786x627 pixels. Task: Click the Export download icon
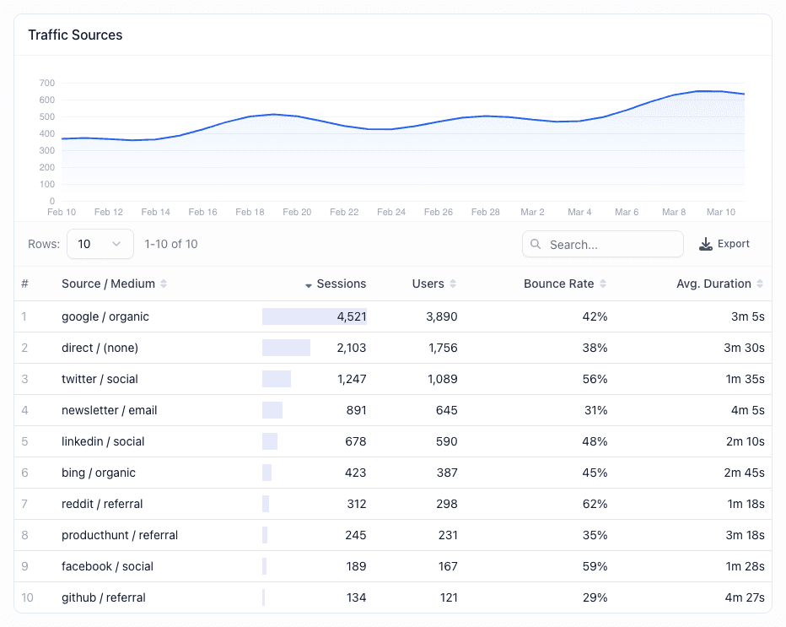(x=706, y=245)
